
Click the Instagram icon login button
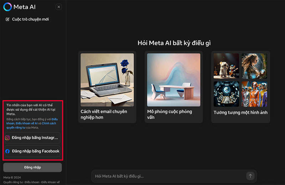(7, 138)
